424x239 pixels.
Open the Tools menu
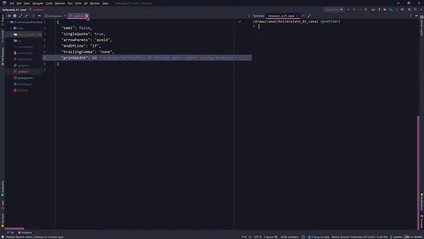(x=78, y=3)
